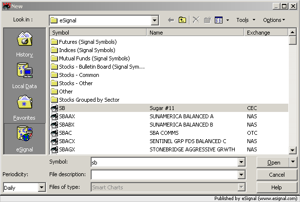
Task: Go up one folder level
Action: point(182,20)
